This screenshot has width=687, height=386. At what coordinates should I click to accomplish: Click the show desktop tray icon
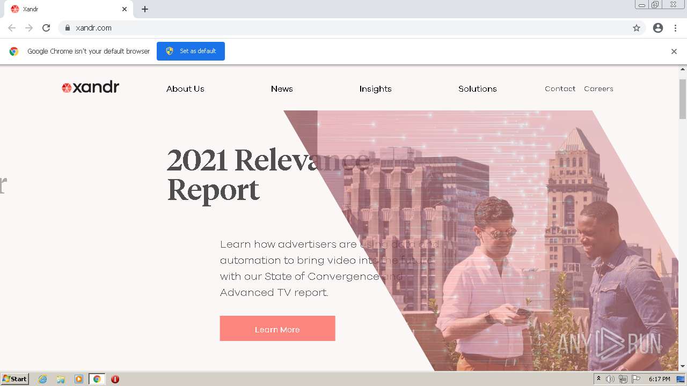(x=681, y=379)
